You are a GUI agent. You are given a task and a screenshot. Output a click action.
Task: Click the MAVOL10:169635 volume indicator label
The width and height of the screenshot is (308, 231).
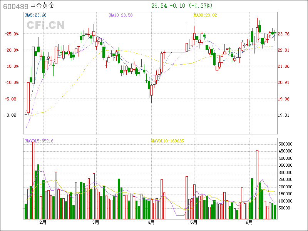coord(167,141)
